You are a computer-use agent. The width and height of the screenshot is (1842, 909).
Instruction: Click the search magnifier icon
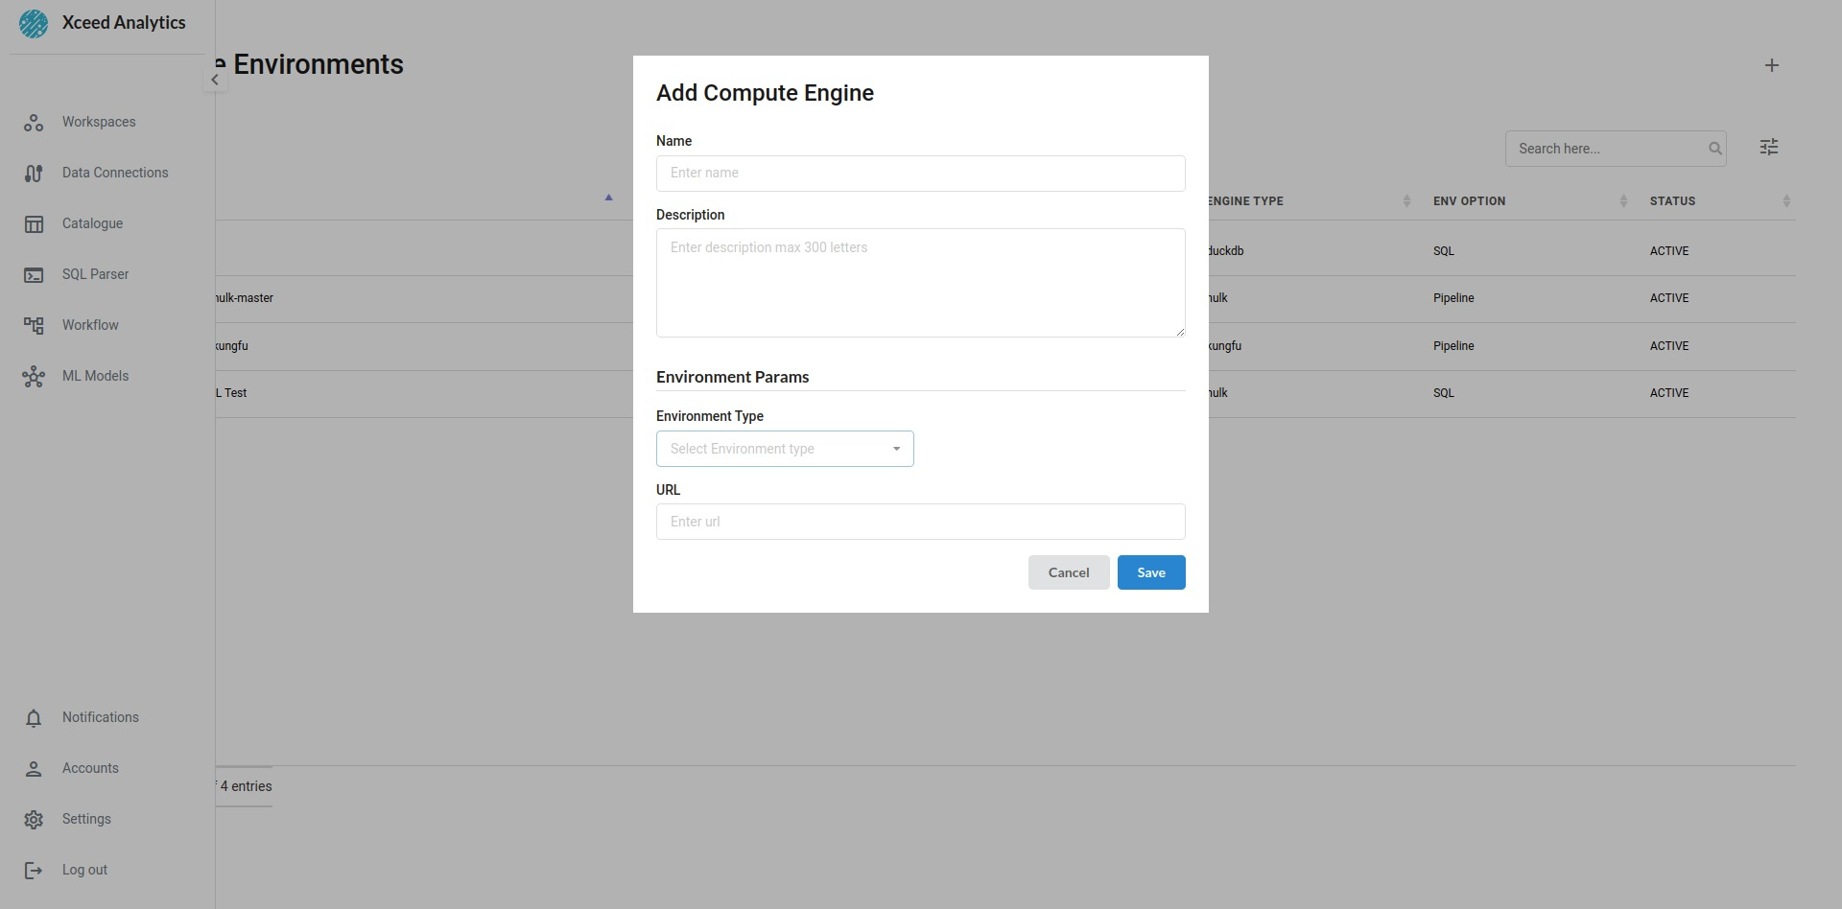[1715, 149]
